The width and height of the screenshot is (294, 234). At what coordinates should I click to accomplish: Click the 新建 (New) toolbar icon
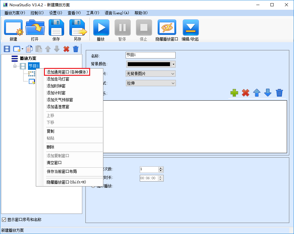click(x=13, y=28)
